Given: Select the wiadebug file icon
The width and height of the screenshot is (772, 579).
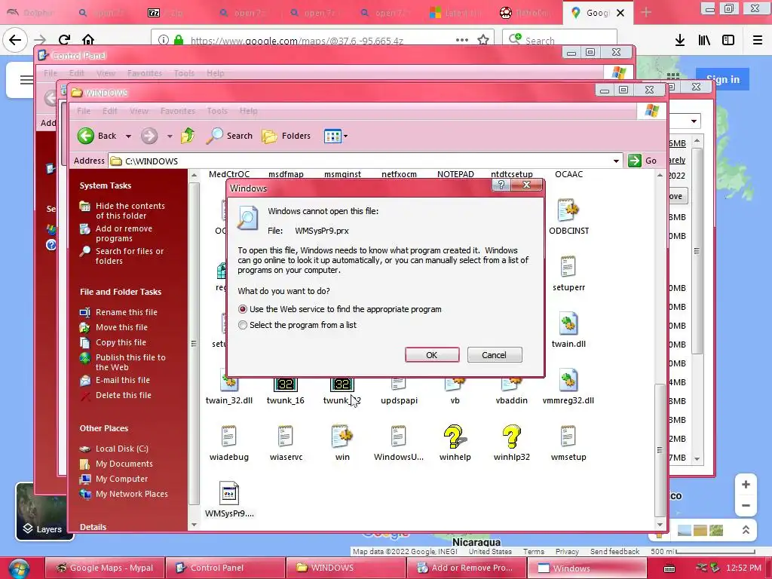Looking at the screenshot, I should click(229, 437).
